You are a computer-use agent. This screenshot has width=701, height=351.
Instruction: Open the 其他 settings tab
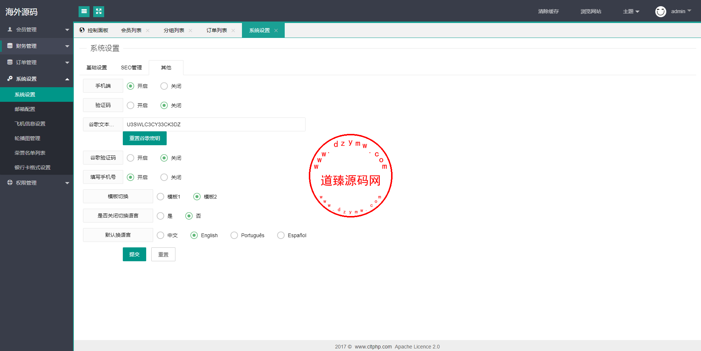(166, 67)
